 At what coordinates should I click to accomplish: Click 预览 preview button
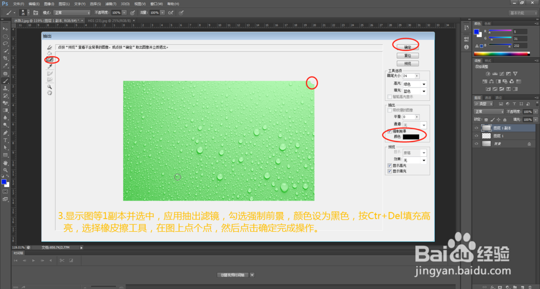coord(407,63)
